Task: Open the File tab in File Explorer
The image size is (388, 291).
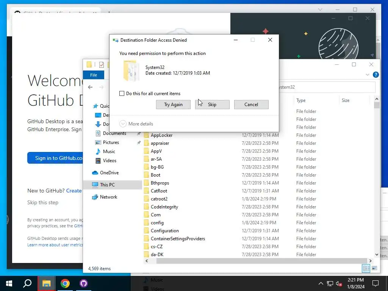Action: [x=94, y=75]
